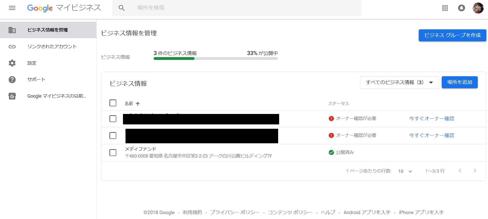
Task: Click the 33% published progress bar
Action: pyautogui.click(x=216, y=59)
